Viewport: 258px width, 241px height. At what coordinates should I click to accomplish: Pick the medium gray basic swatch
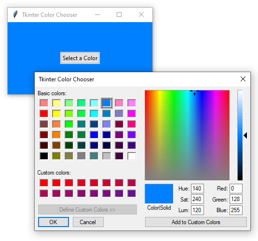point(81,156)
